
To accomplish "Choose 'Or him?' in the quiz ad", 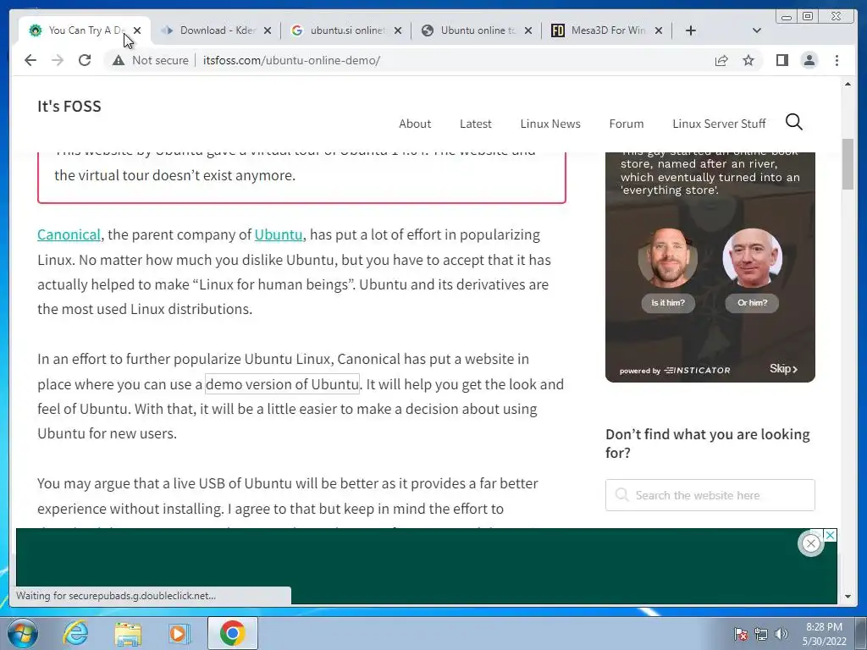I will [x=752, y=302].
